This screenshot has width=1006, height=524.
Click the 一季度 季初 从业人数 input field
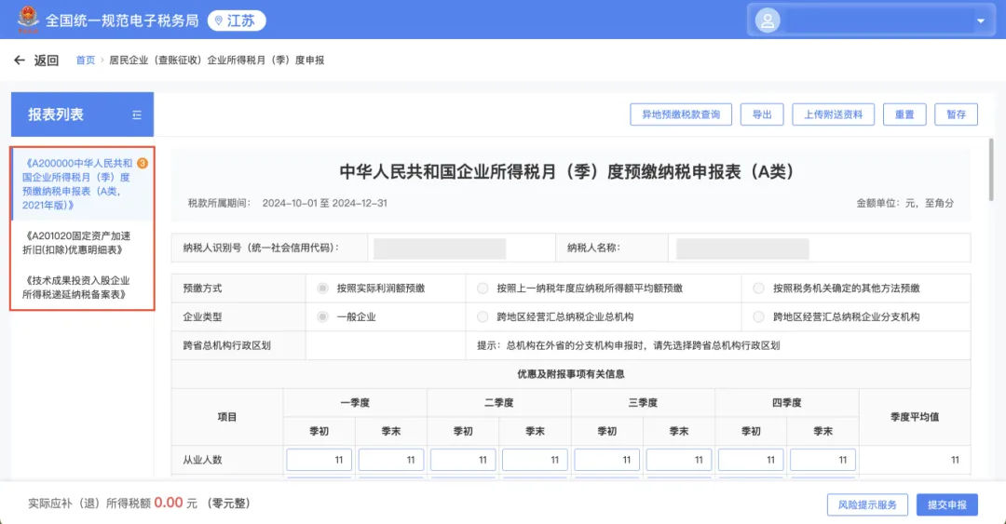319,460
